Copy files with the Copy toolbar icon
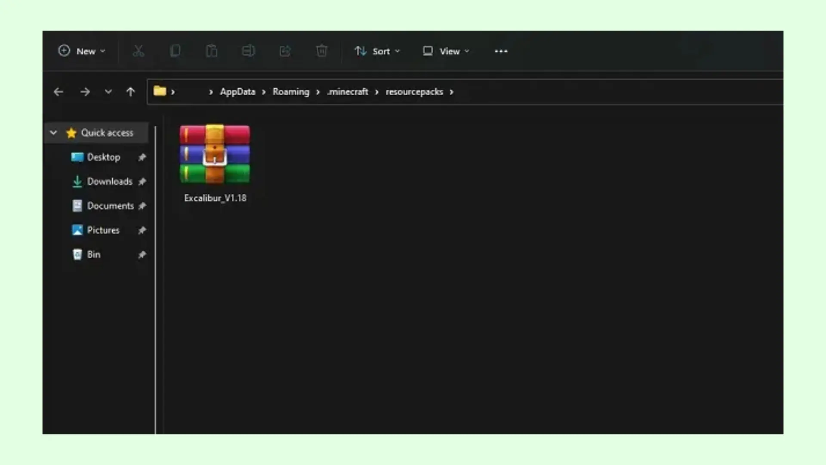 click(x=175, y=51)
